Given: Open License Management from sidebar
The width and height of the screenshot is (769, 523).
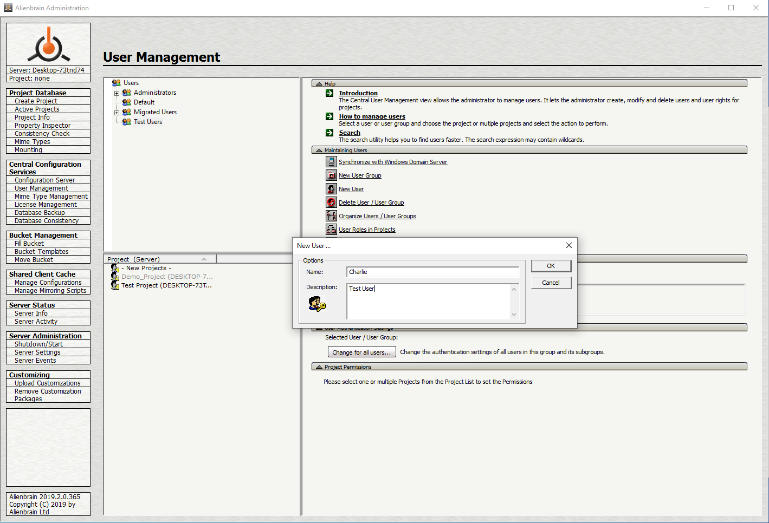Looking at the screenshot, I should (x=46, y=205).
